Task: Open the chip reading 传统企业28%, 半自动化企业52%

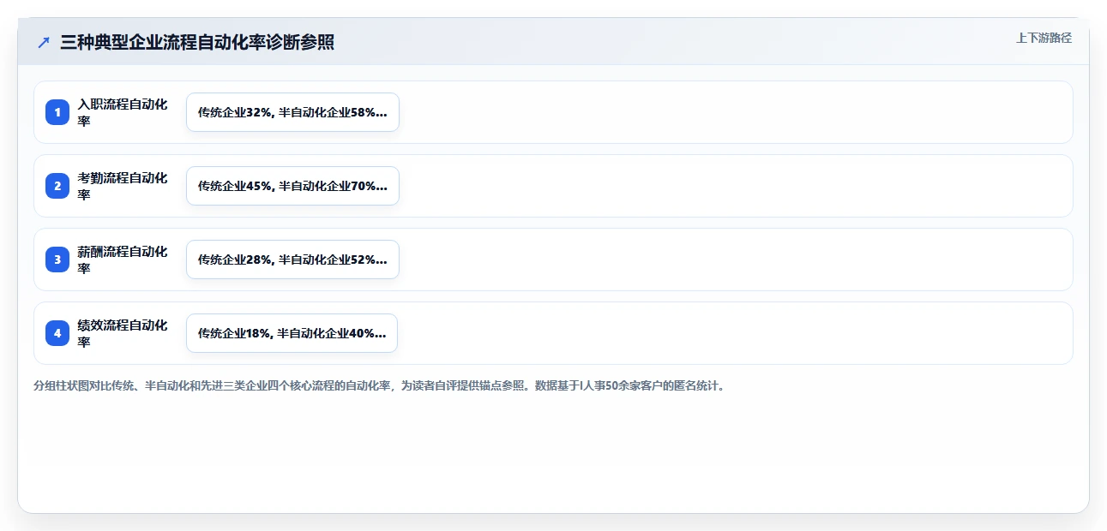Action: [x=292, y=260]
